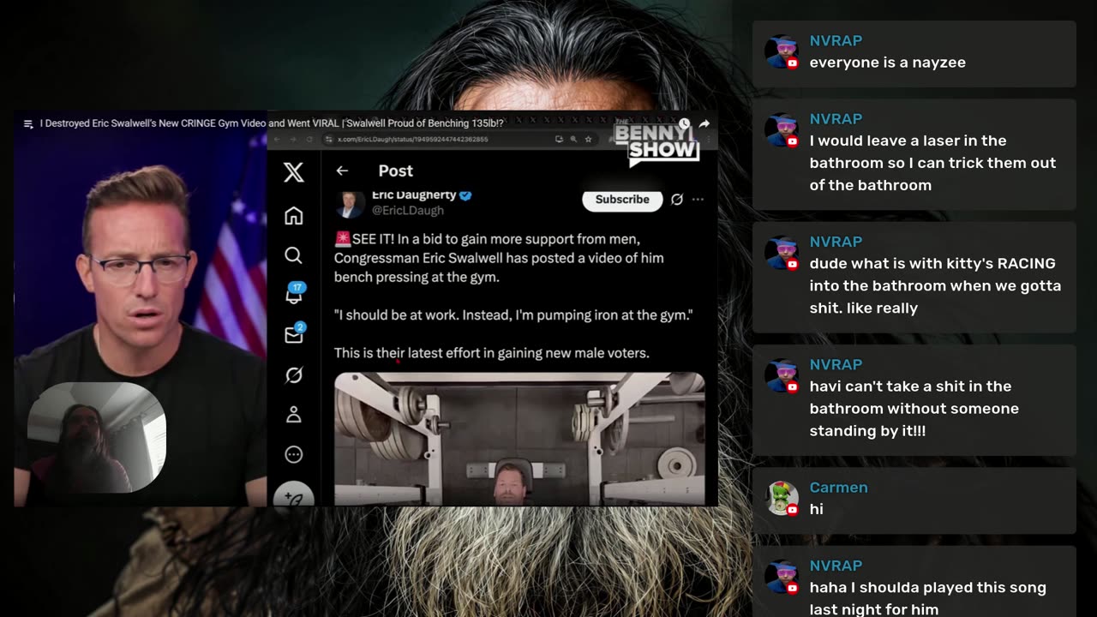The width and height of the screenshot is (1097, 617).
Task: Open the X Profile person icon
Action: pos(294,415)
